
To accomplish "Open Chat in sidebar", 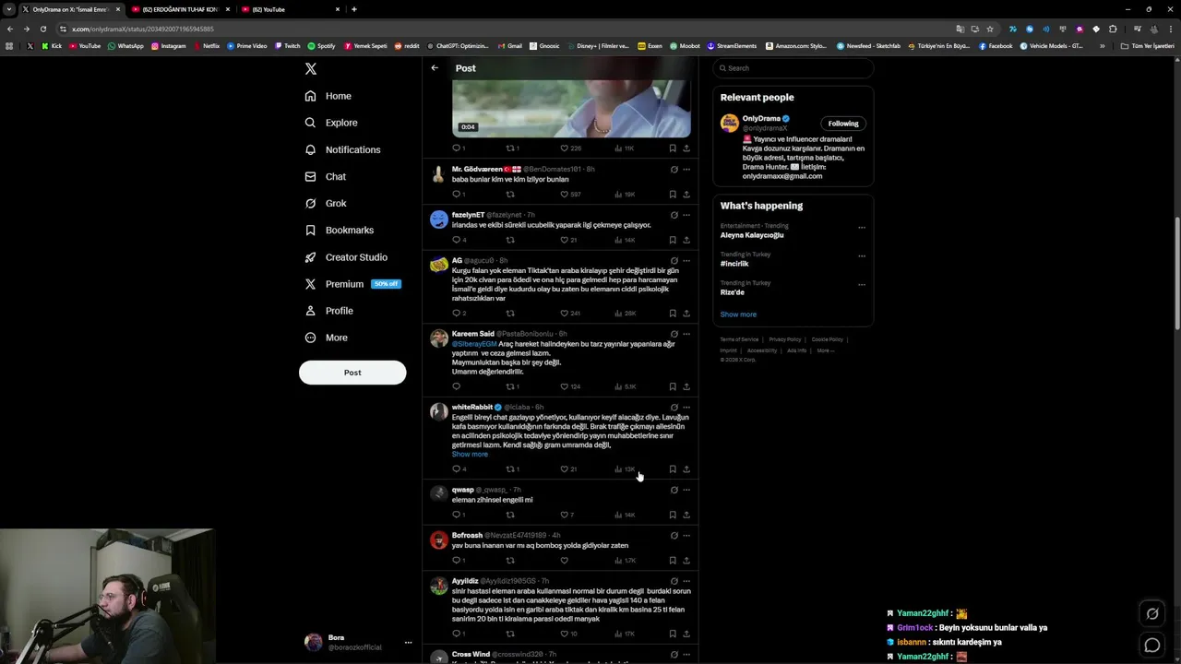I will coord(326,176).
